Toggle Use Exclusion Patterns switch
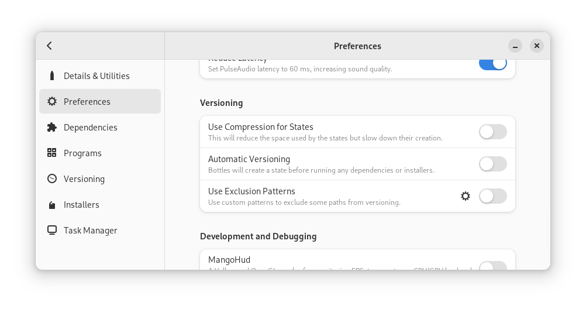This screenshot has height=309, width=586. [492, 196]
